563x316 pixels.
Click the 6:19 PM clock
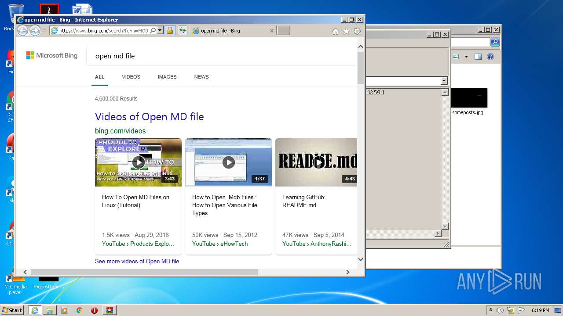(541, 310)
